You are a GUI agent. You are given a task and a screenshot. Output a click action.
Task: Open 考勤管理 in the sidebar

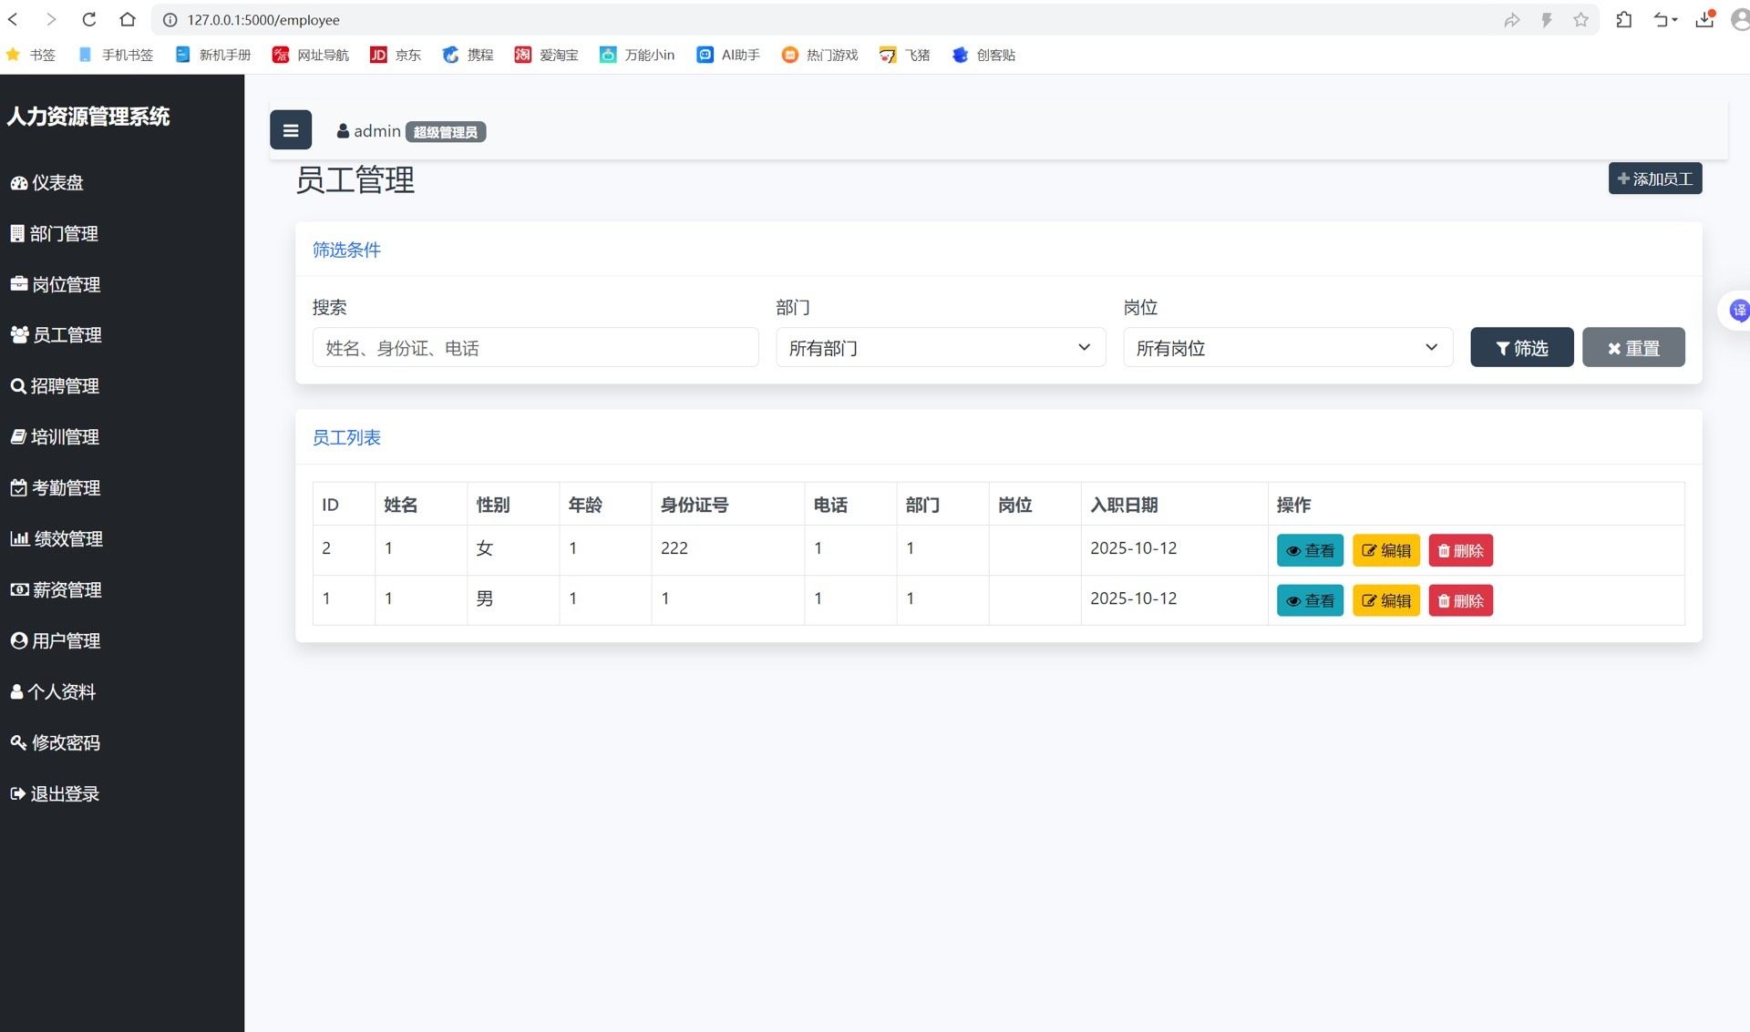(65, 487)
